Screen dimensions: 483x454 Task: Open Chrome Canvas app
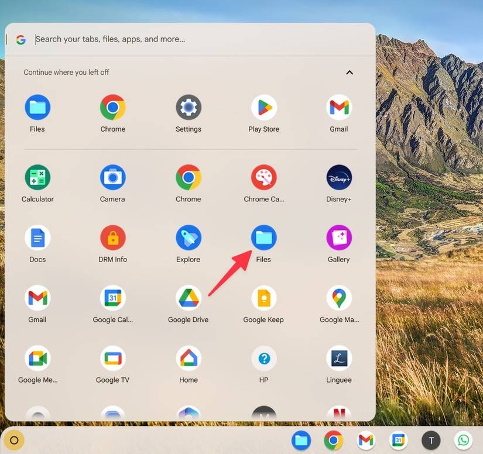[263, 178]
